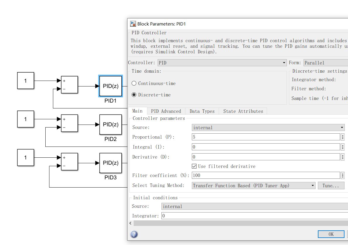
Task: Click the constant block feeding PID2's sum
Action: click(25, 119)
